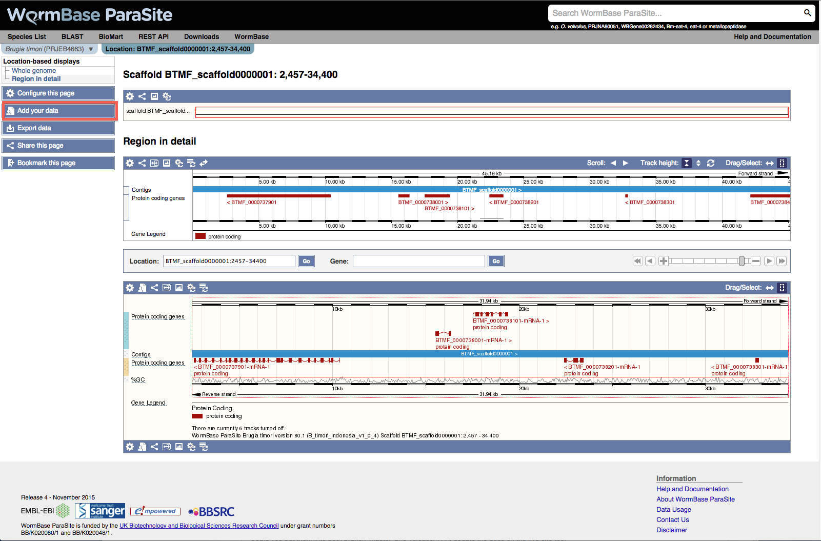The width and height of the screenshot is (821, 541).
Task: Enable select mode in bottom panel Drag/Select
Action: point(782,288)
